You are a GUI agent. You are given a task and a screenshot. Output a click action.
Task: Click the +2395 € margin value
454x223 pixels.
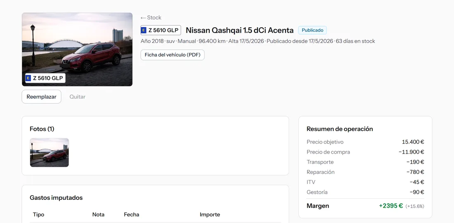pos(391,206)
